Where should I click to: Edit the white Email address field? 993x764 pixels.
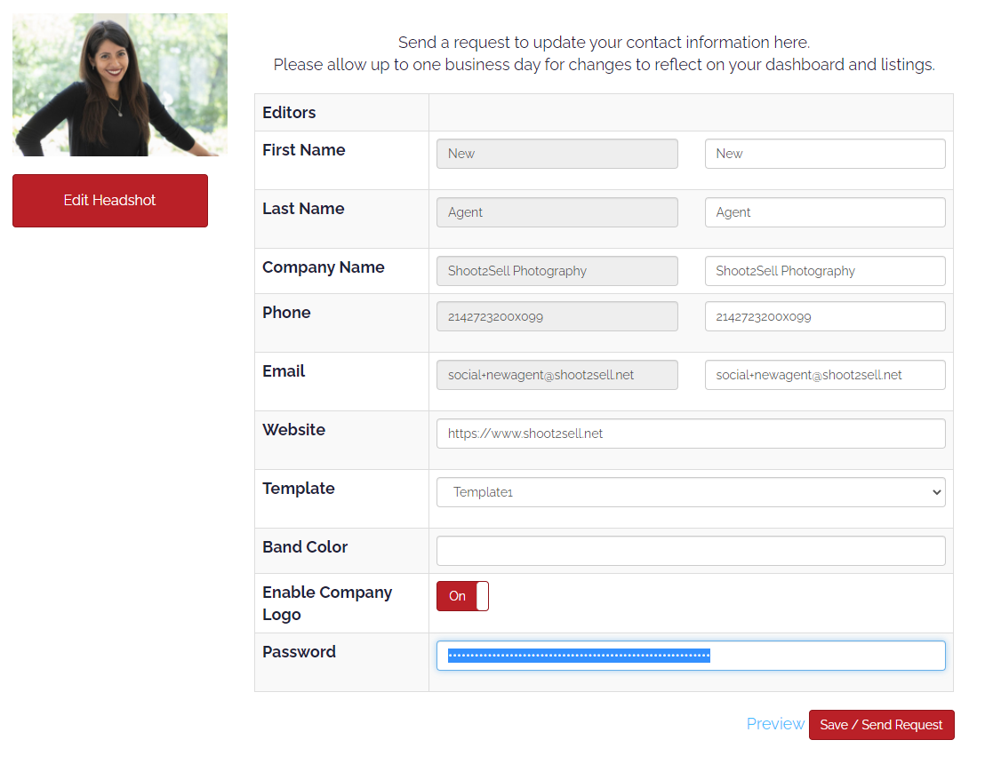tap(825, 375)
